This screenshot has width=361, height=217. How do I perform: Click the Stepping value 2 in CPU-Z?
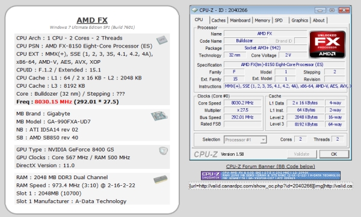pyautogui.click(x=335, y=72)
